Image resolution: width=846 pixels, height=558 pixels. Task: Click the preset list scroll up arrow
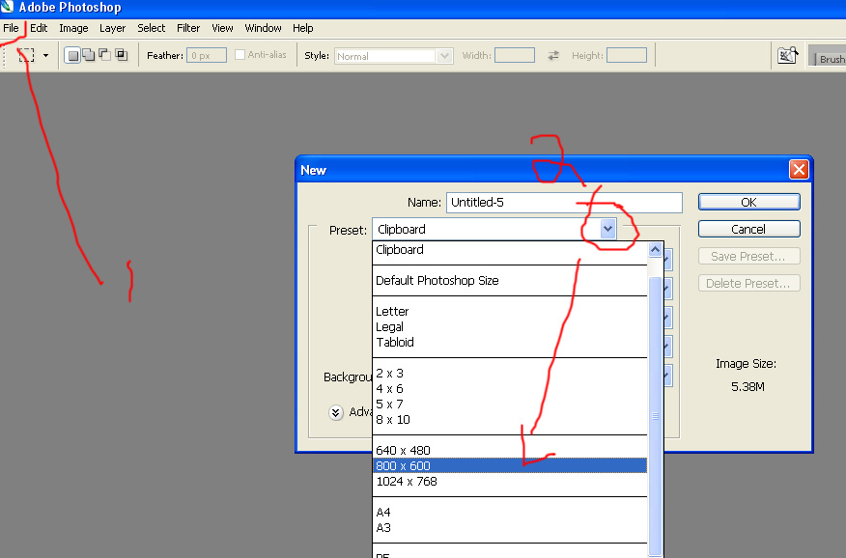(x=655, y=250)
